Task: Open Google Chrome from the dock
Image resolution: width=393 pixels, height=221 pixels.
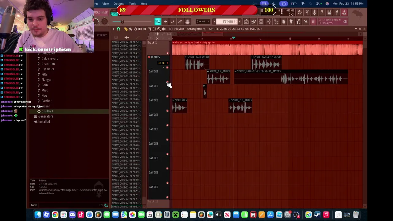Action: tap(55, 215)
